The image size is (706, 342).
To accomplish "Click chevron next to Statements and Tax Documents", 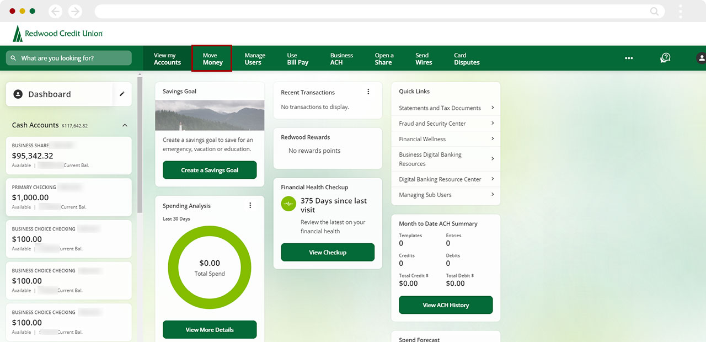I will click(493, 108).
